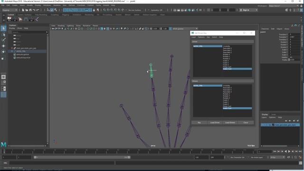The image size is (304, 171).
Task: Click the first custom shelf pencil script icon
Action: (x=9, y=19)
